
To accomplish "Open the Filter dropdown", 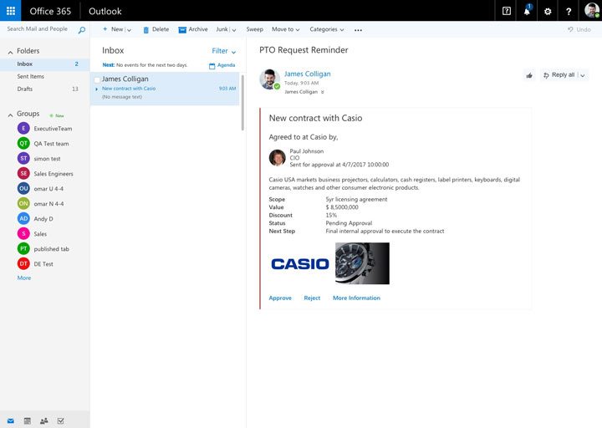I will click(x=224, y=51).
